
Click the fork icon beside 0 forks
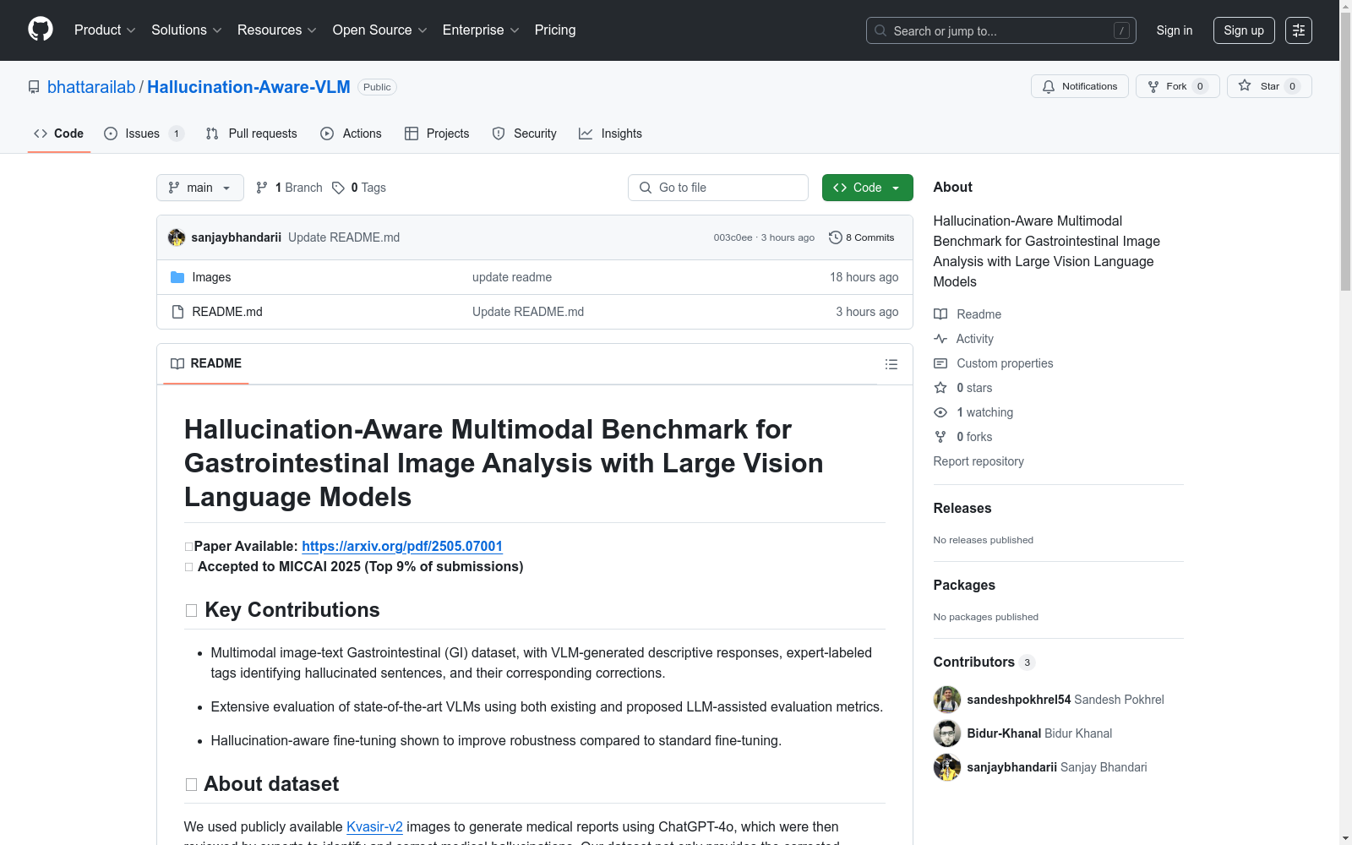(x=940, y=437)
